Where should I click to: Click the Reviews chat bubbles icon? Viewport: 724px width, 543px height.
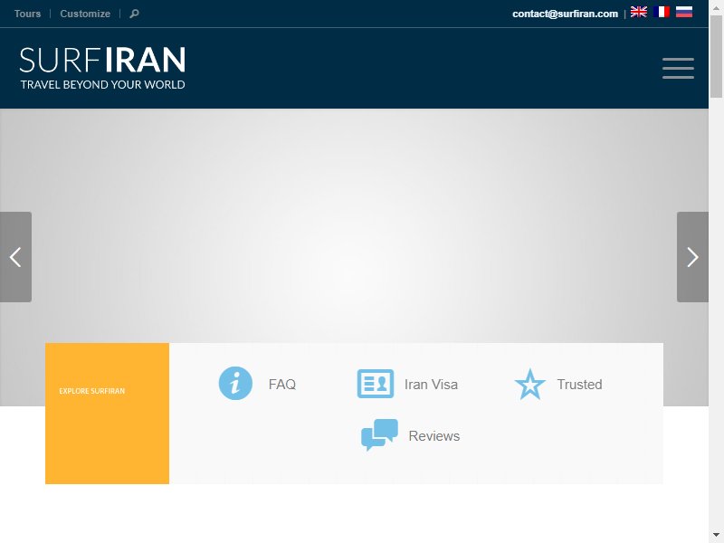379,435
